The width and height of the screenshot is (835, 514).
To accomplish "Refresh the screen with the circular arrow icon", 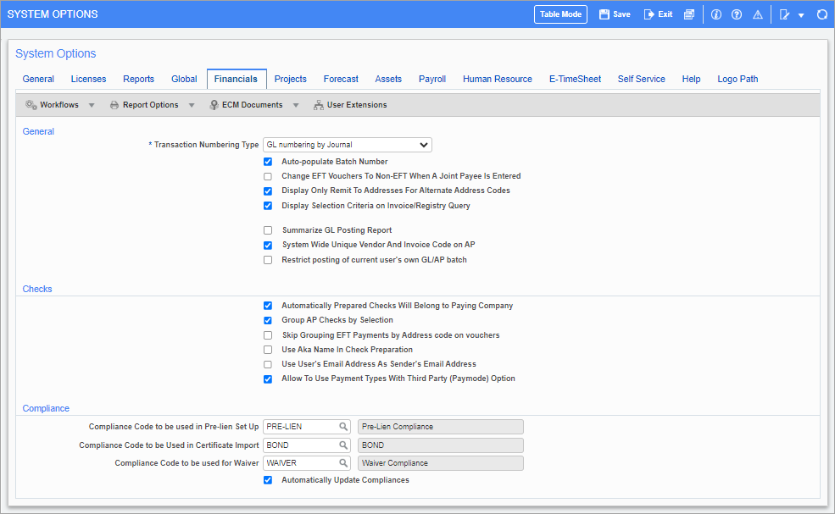I will pyautogui.click(x=821, y=14).
